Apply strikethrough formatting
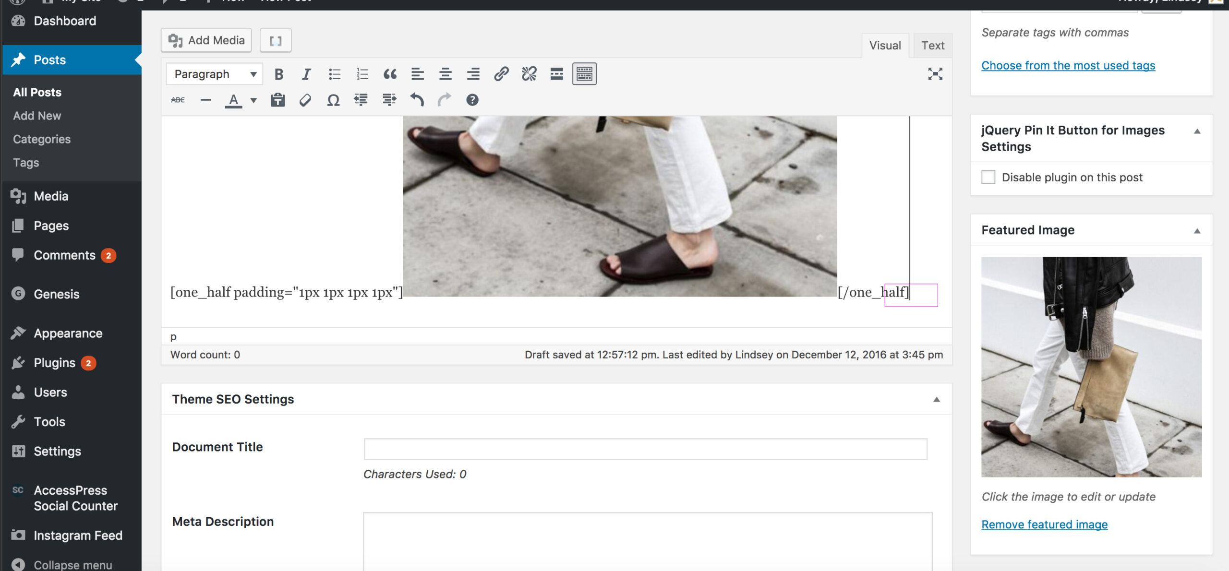Image resolution: width=1229 pixels, height=571 pixels. pyautogui.click(x=178, y=100)
